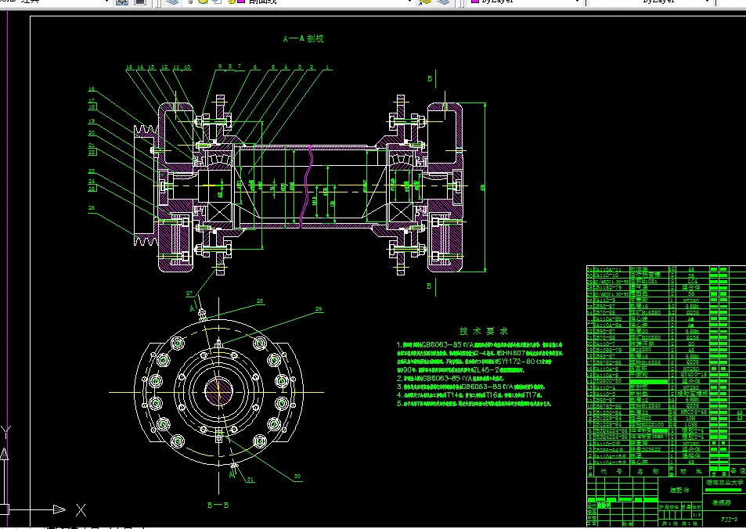This screenshot has height=529, width=746.
Task: Pick part balloon number 26
Action: [92, 208]
